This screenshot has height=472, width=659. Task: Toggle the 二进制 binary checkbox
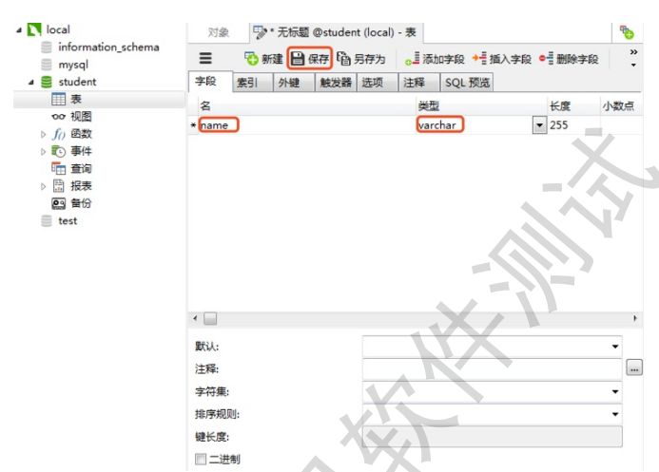tap(201, 459)
